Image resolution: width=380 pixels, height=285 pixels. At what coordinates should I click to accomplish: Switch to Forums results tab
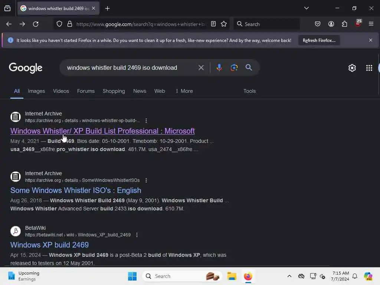click(x=86, y=91)
